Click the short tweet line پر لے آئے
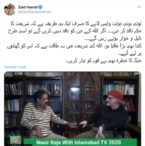 (130, 54)
